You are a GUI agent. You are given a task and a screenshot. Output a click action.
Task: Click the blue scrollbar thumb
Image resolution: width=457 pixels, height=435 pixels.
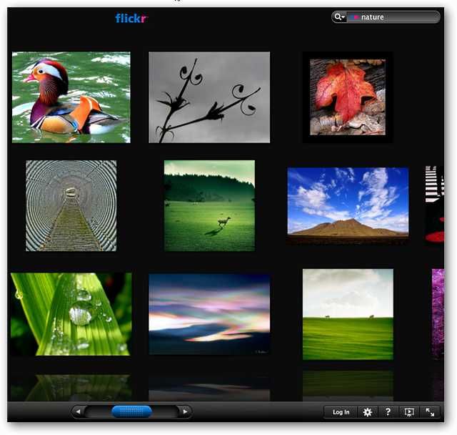coord(131,411)
